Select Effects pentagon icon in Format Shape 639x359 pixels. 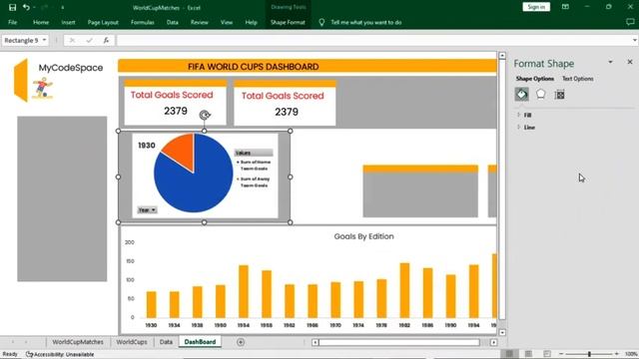click(x=541, y=95)
